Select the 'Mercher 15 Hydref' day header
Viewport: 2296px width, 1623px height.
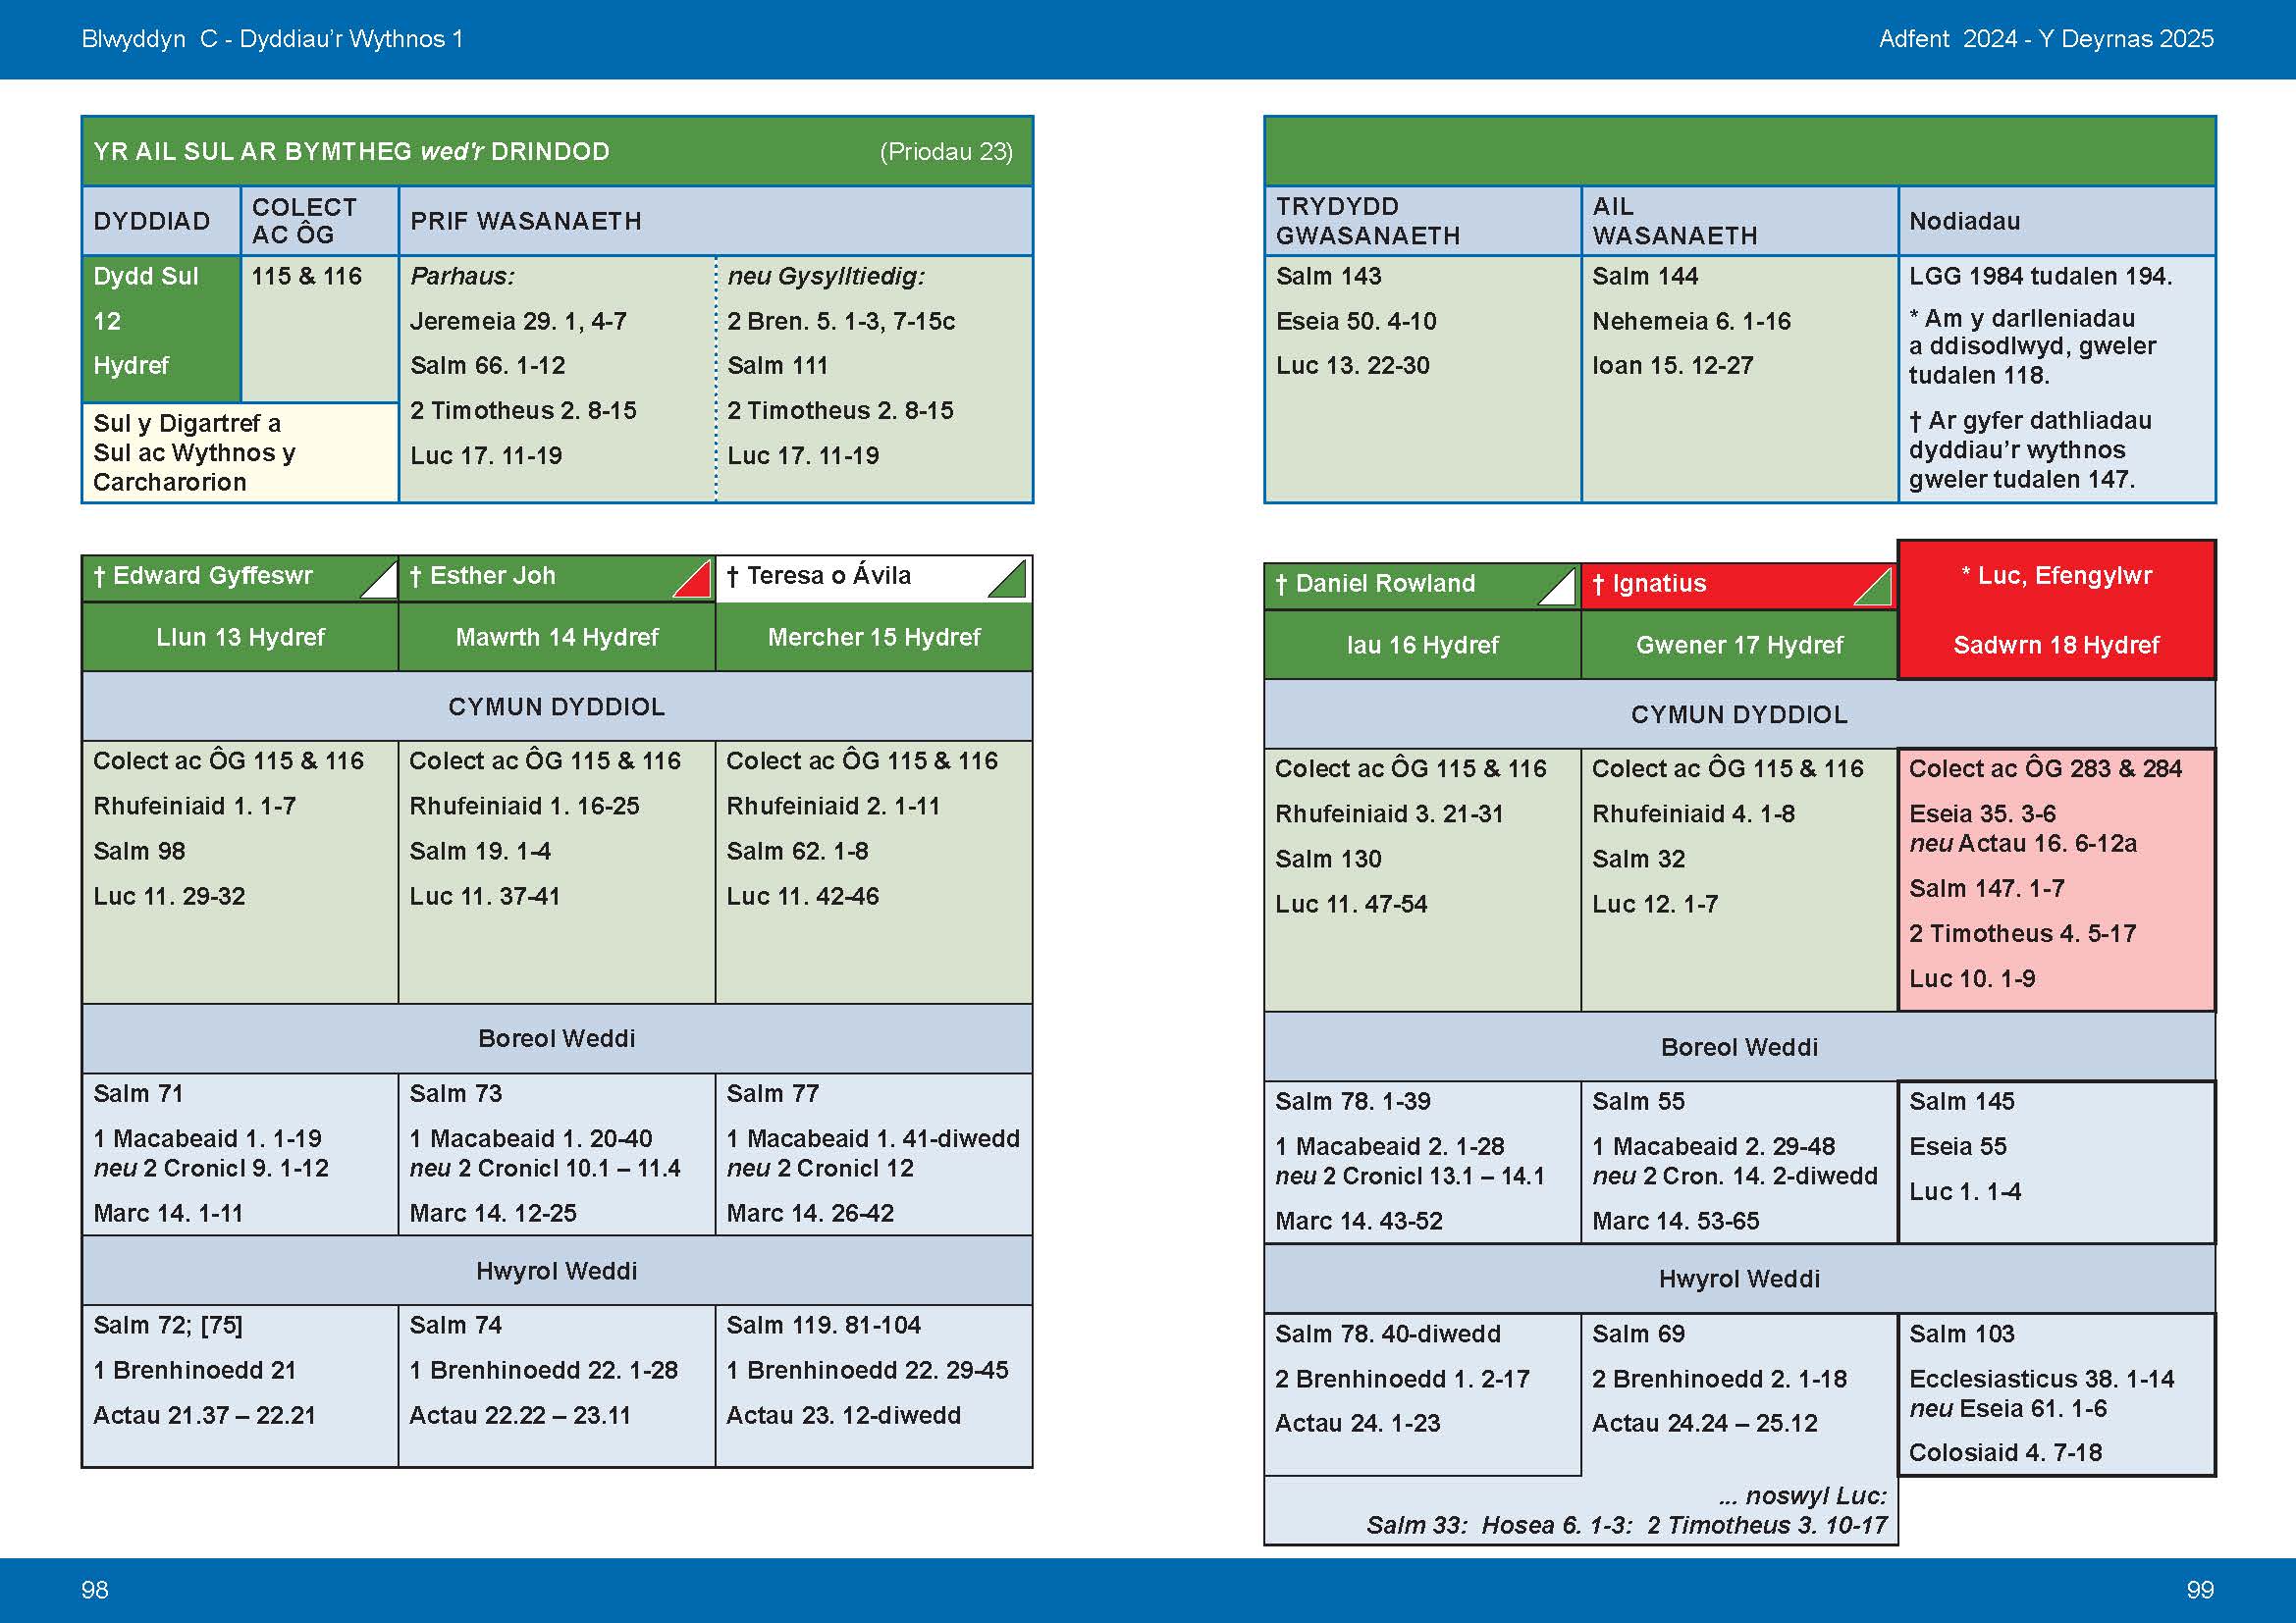(x=874, y=638)
